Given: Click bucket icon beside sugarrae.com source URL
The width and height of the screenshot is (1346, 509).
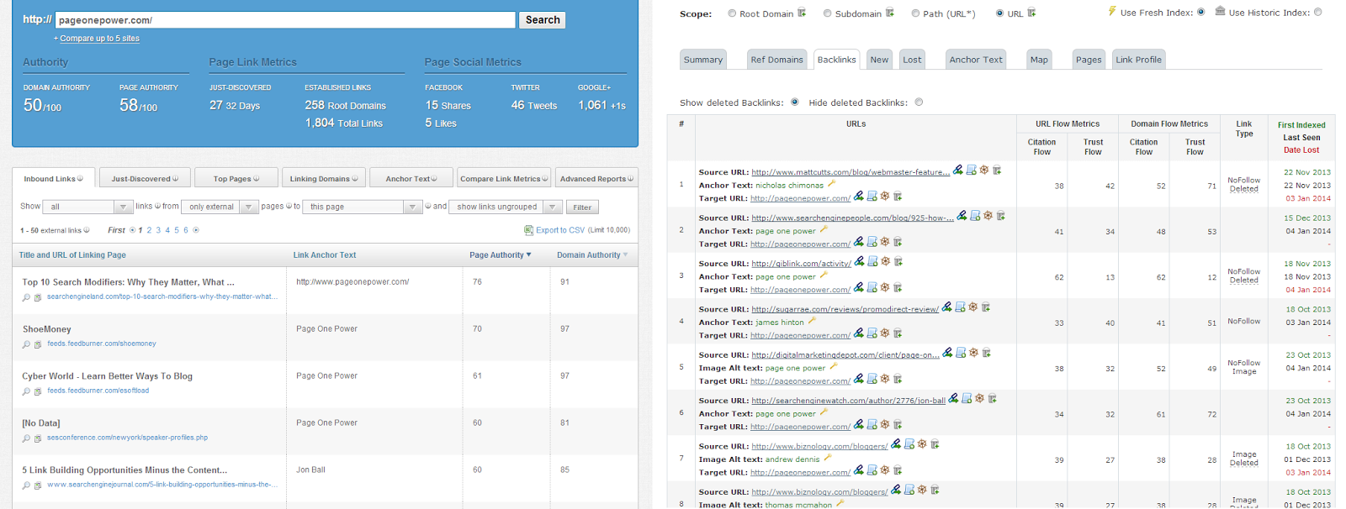Looking at the screenshot, I should [x=986, y=307].
